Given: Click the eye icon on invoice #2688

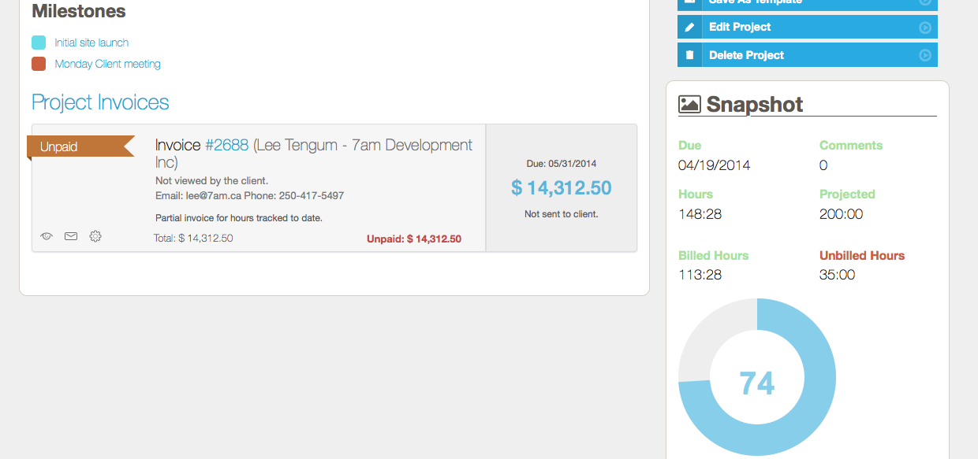Looking at the screenshot, I should (47, 236).
